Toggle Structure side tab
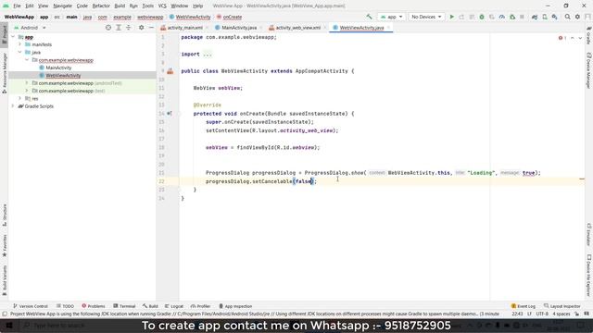Screen dimensions: 593x333 click(x=4, y=216)
